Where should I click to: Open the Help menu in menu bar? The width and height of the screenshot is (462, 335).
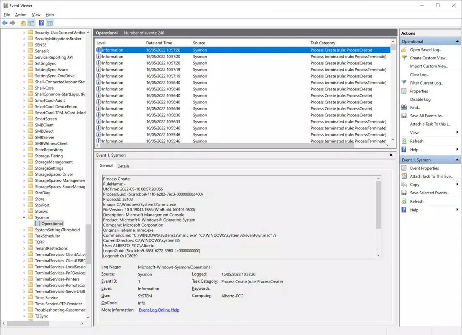click(49, 15)
